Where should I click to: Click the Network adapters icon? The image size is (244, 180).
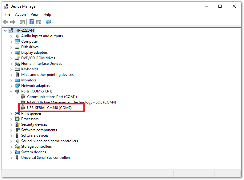(17, 86)
